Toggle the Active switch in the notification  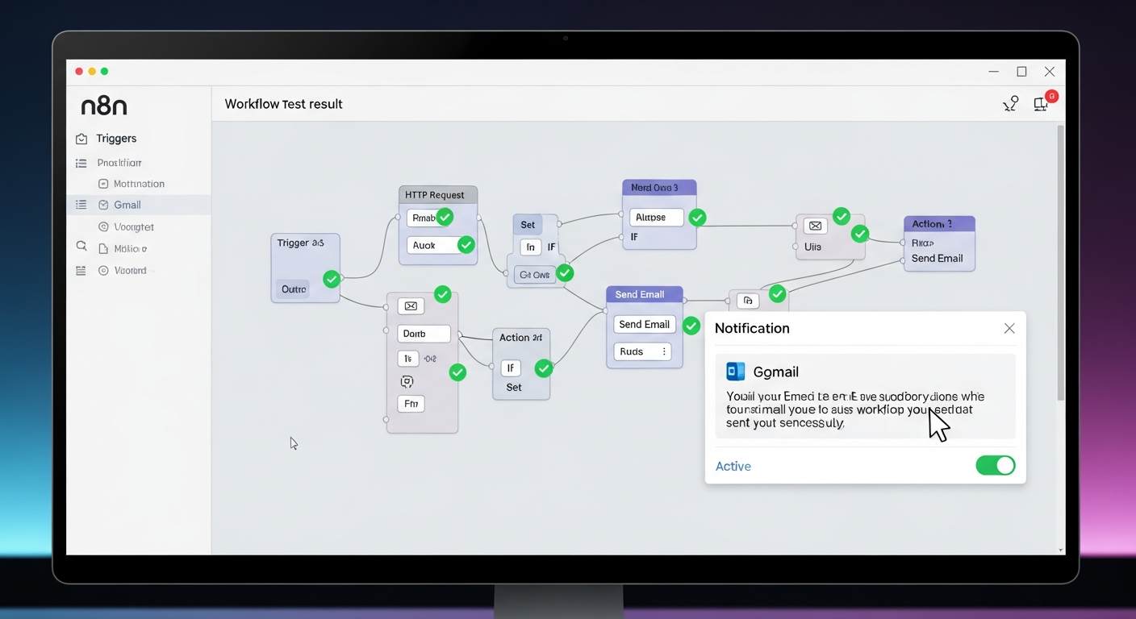995,466
